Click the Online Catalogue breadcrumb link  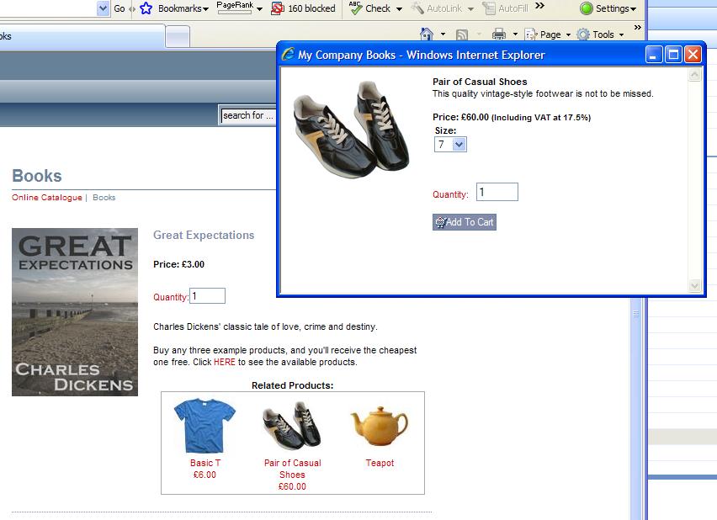click(x=47, y=198)
